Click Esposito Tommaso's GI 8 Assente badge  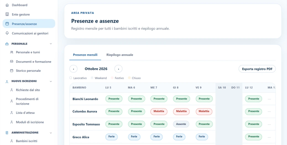[x=181, y=124]
